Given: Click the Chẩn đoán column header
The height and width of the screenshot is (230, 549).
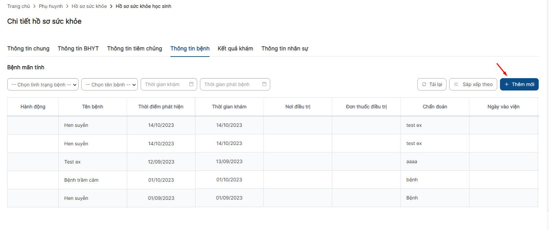Looking at the screenshot, I should click(435, 107).
